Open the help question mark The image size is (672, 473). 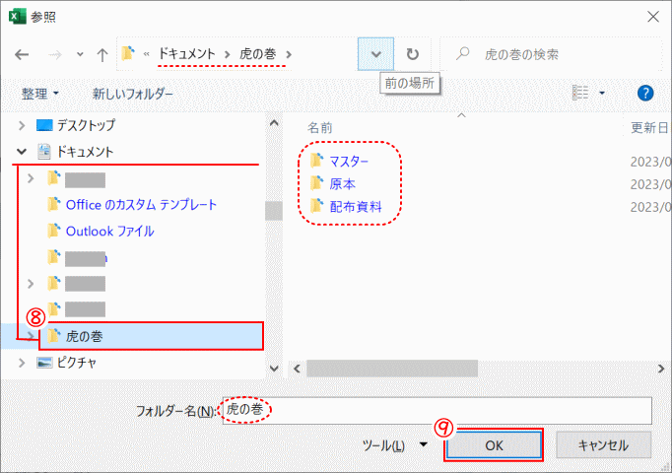(x=645, y=93)
